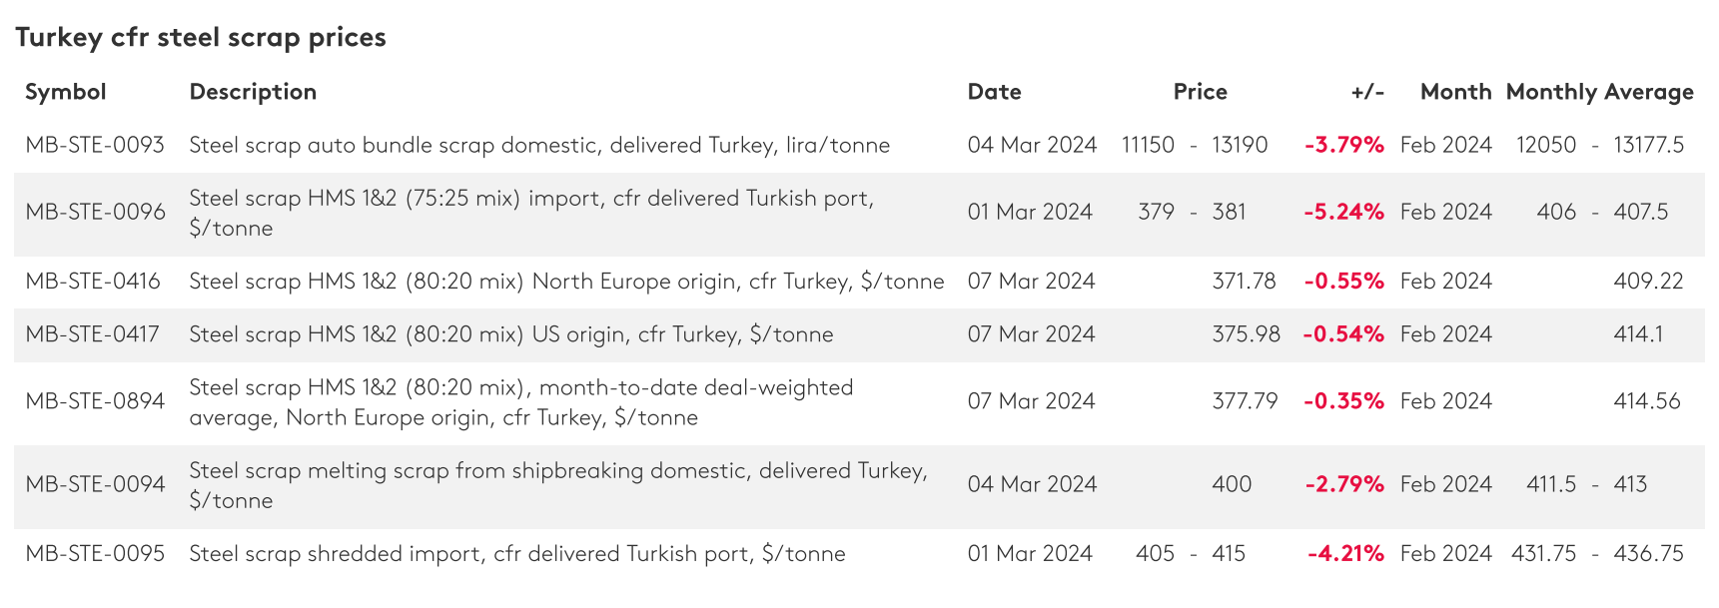The width and height of the screenshot is (1719, 608).
Task: Select symbol MB-STE-0416
Action: (93, 282)
